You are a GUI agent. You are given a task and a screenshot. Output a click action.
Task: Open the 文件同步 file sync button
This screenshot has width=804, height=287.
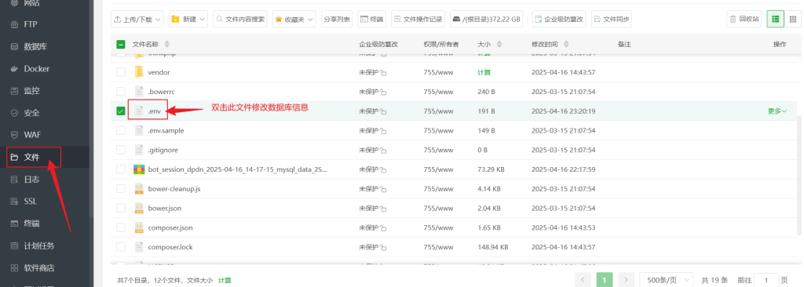click(x=611, y=20)
